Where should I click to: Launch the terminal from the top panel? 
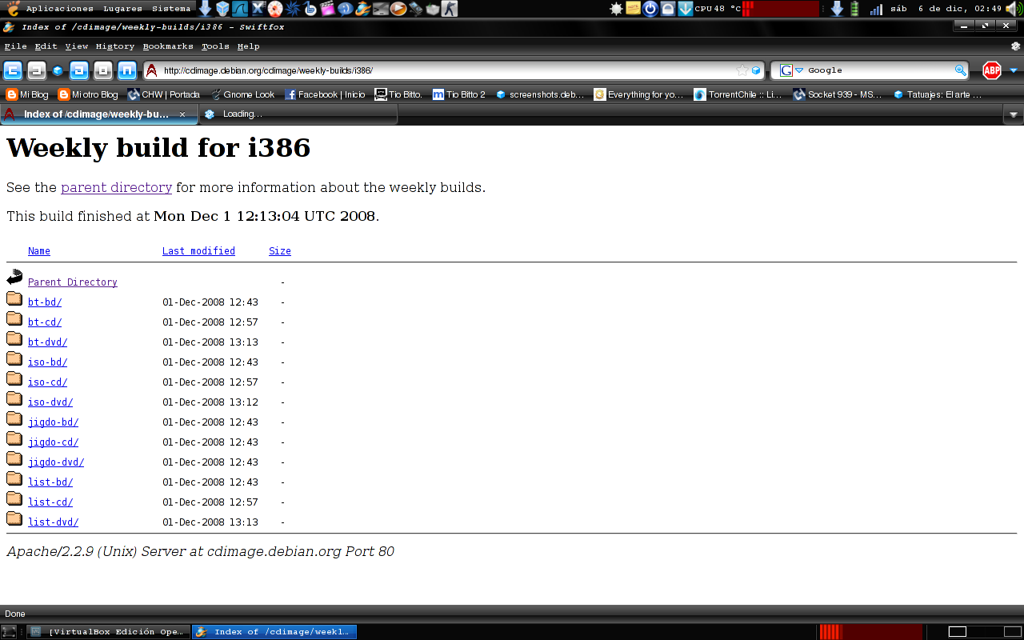click(x=380, y=9)
